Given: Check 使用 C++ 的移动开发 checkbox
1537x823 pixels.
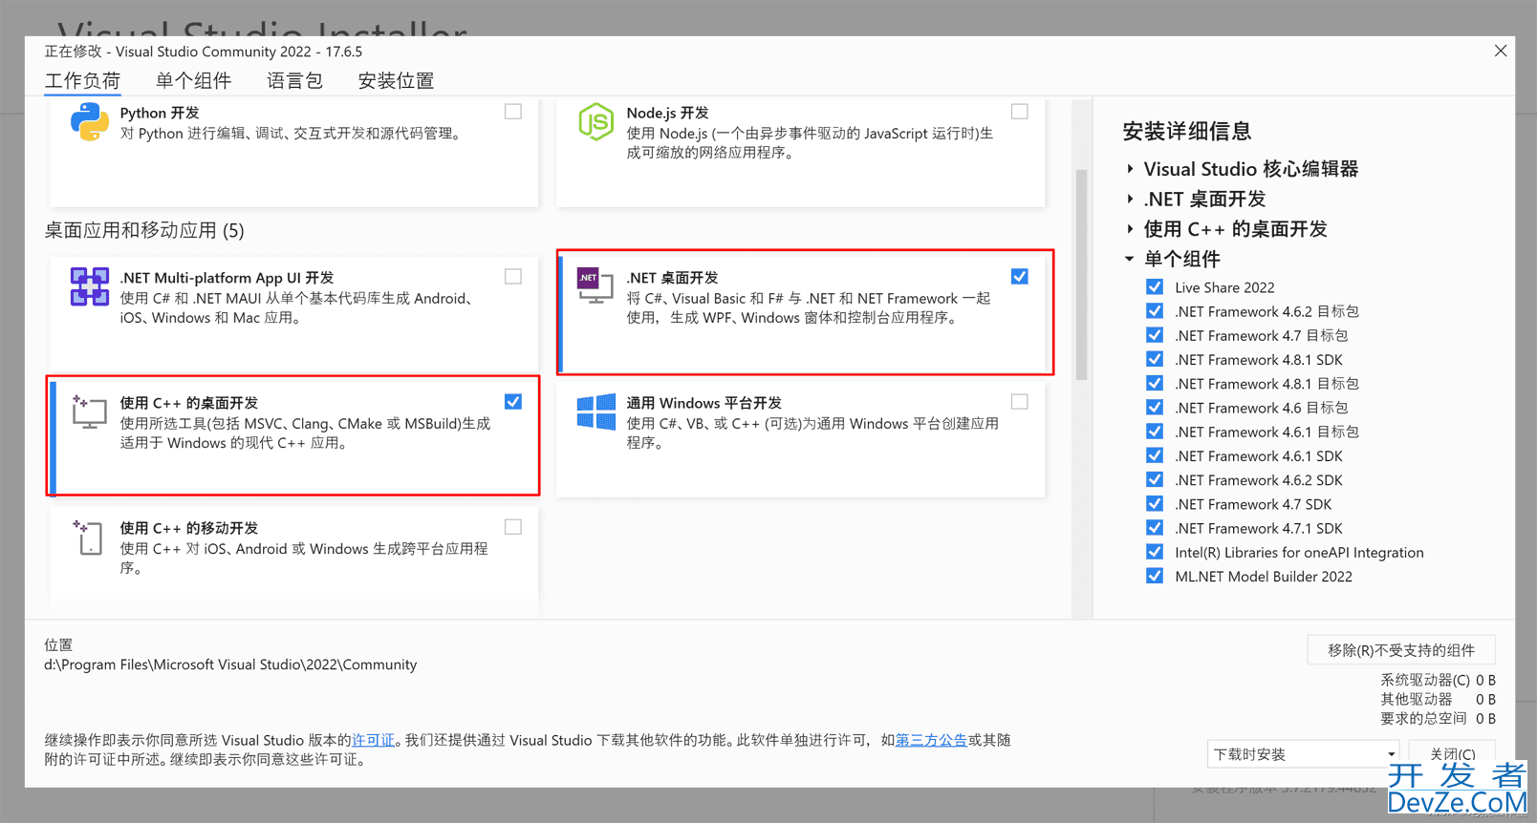Looking at the screenshot, I should point(513,527).
